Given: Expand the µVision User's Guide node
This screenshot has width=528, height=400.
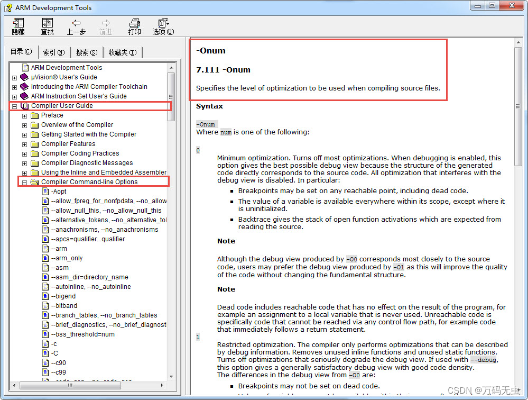Looking at the screenshot, I should (14, 78).
